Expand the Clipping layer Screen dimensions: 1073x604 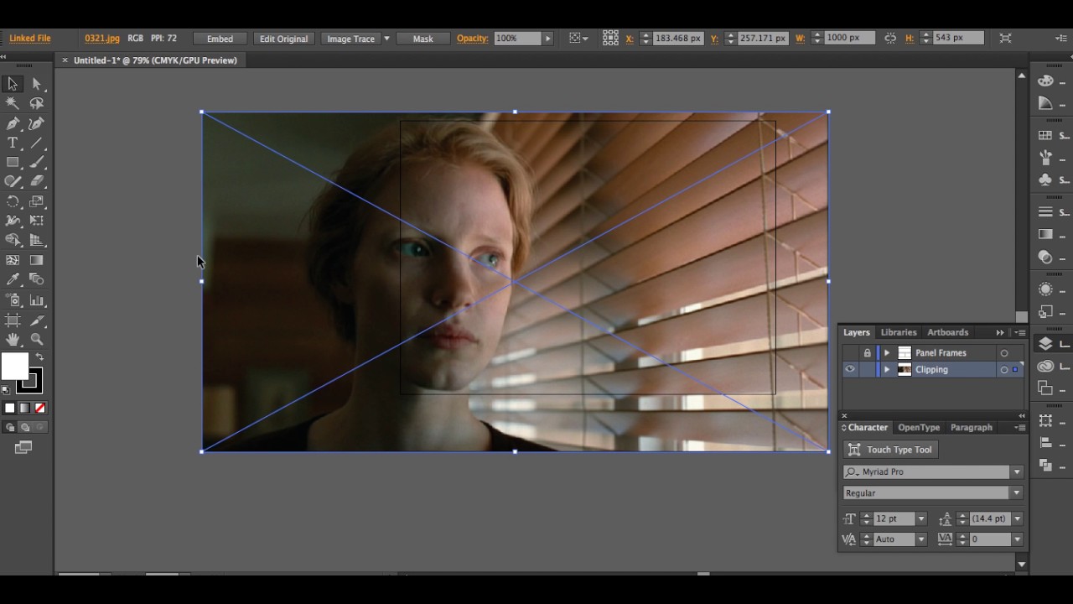point(886,369)
